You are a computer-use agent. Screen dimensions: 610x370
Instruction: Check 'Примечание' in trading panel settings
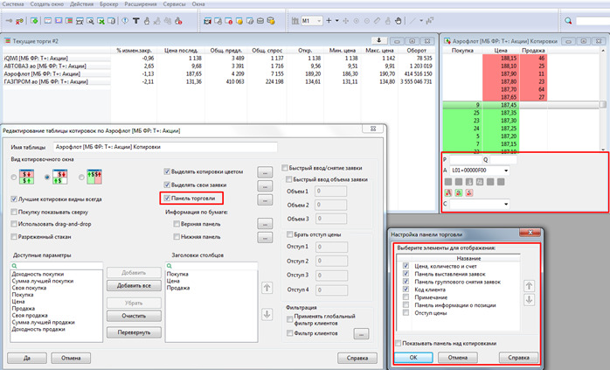(x=406, y=297)
